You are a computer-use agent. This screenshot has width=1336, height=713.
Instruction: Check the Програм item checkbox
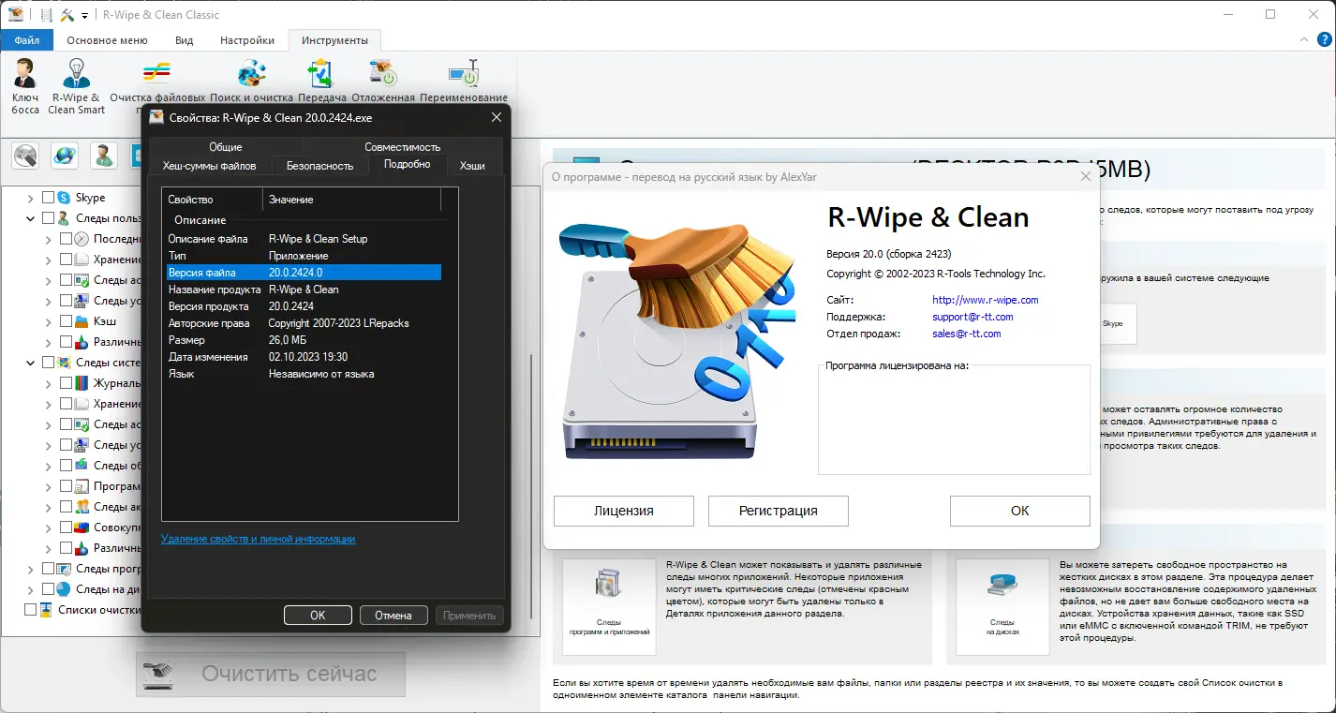(66, 486)
